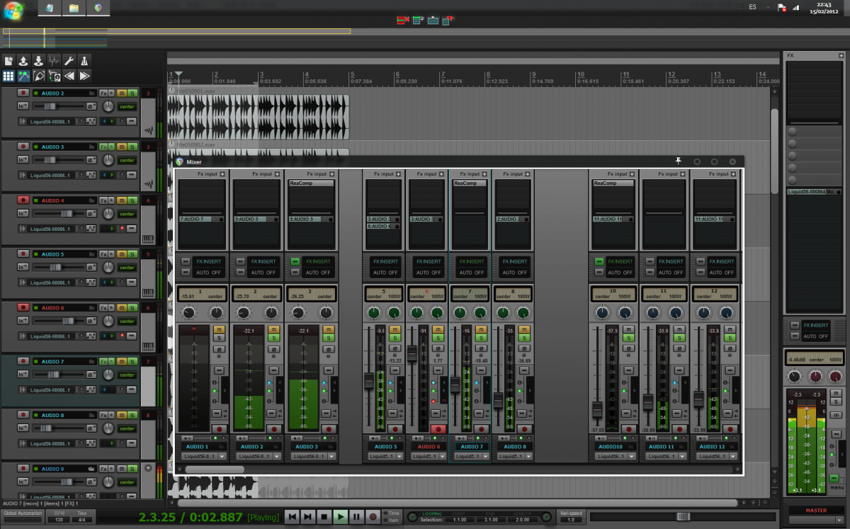
Task: Open the AUDIO 2 mixer strip input dropdown
Action: tap(275, 457)
